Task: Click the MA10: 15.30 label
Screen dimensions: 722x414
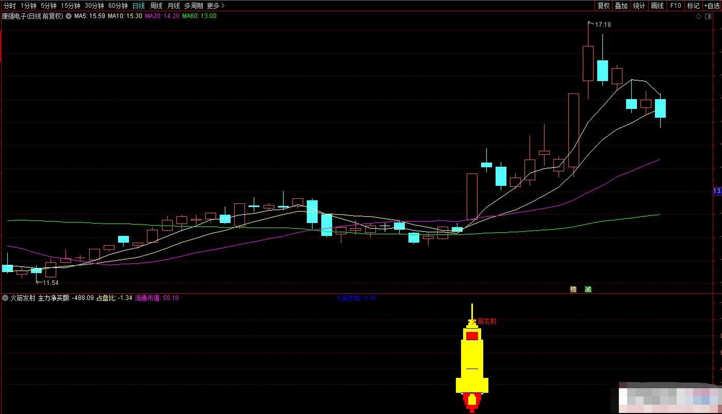Action: click(x=125, y=16)
